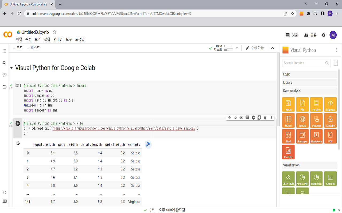The image size is (342, 213).
Task: Open the Files folder panel
Action: (x=5, y=87)
